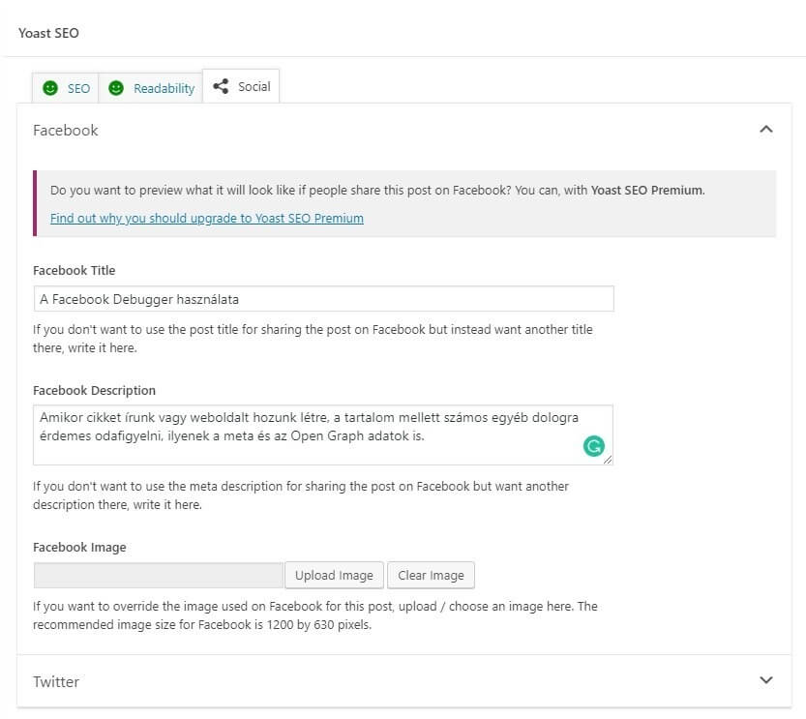Viewport: 806px width, 719px height.
Task: Click inside the Facebook Title field
Action: [323, 298]
